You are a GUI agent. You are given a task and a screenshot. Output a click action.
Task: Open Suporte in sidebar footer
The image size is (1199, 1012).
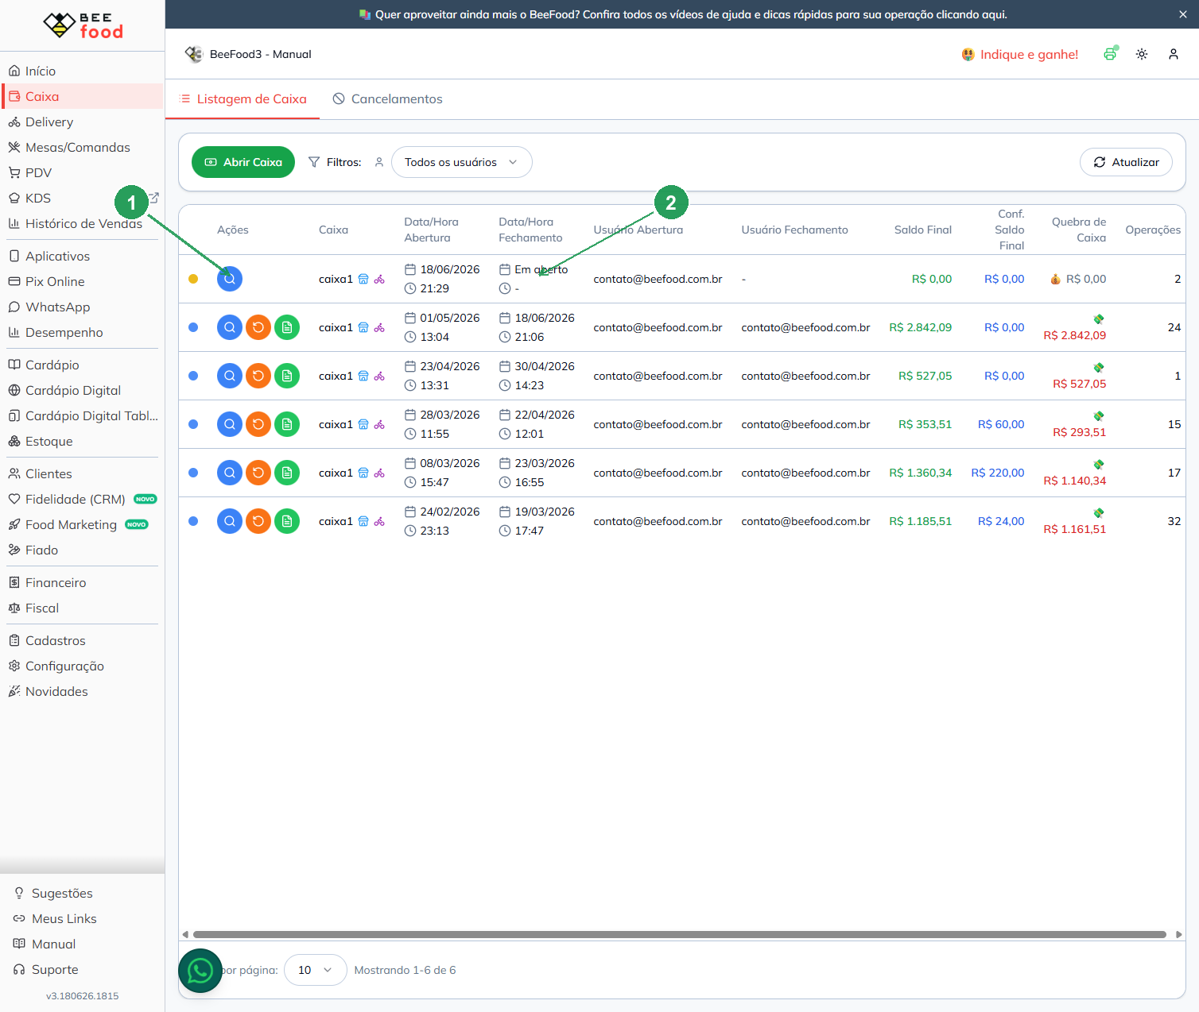tap(83, 969)
